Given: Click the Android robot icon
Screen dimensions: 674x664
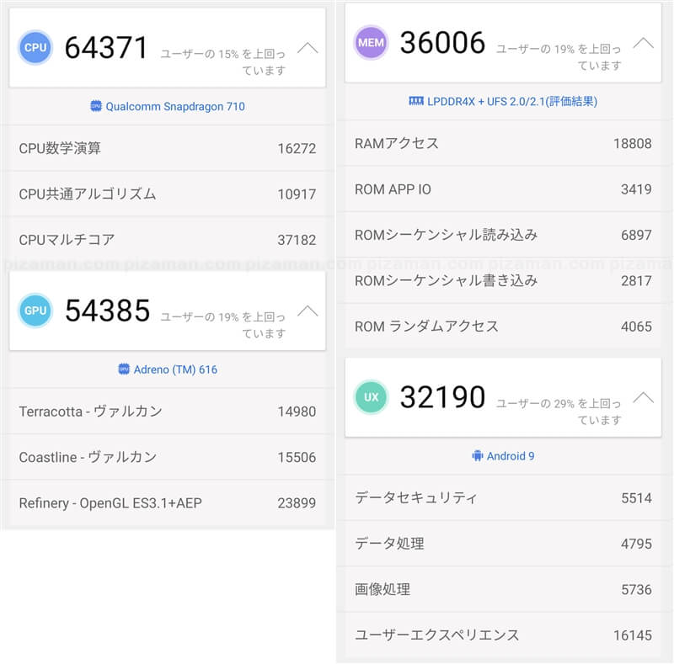Looking at the screenshot, I should pos(478,456).
